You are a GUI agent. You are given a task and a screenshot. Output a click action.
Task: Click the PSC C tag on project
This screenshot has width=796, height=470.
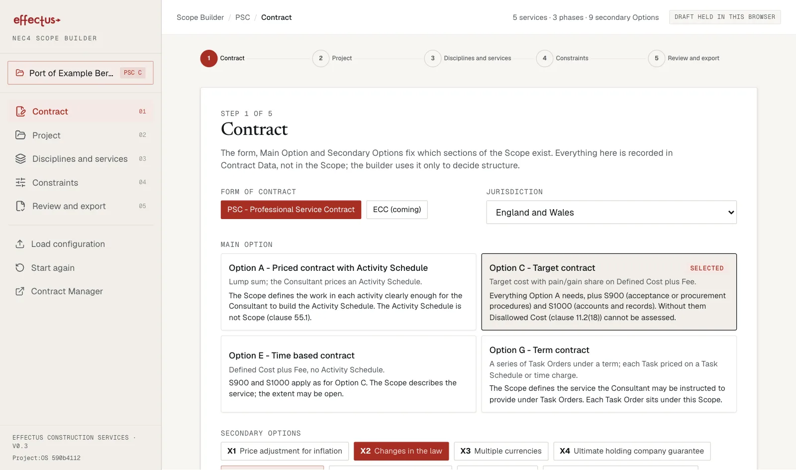pos(133,73)
